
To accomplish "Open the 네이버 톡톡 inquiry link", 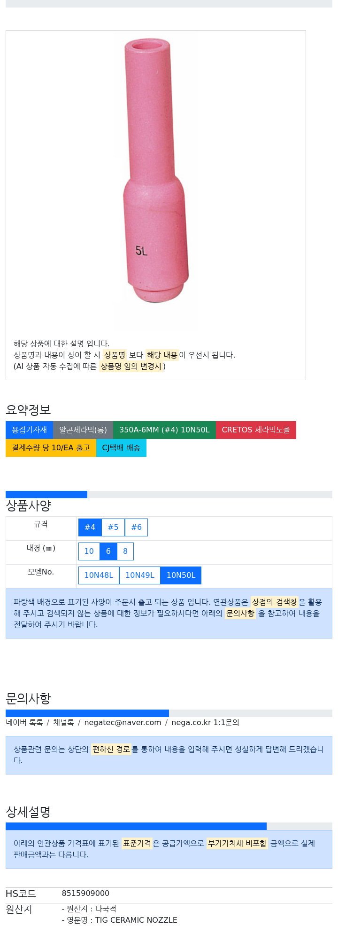I will 24,723.
